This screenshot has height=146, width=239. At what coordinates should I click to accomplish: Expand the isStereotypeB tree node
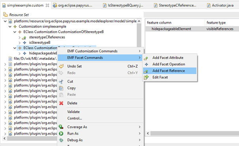[x=19, y=43]
